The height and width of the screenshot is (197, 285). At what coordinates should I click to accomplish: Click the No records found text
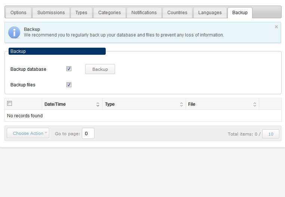25,115
